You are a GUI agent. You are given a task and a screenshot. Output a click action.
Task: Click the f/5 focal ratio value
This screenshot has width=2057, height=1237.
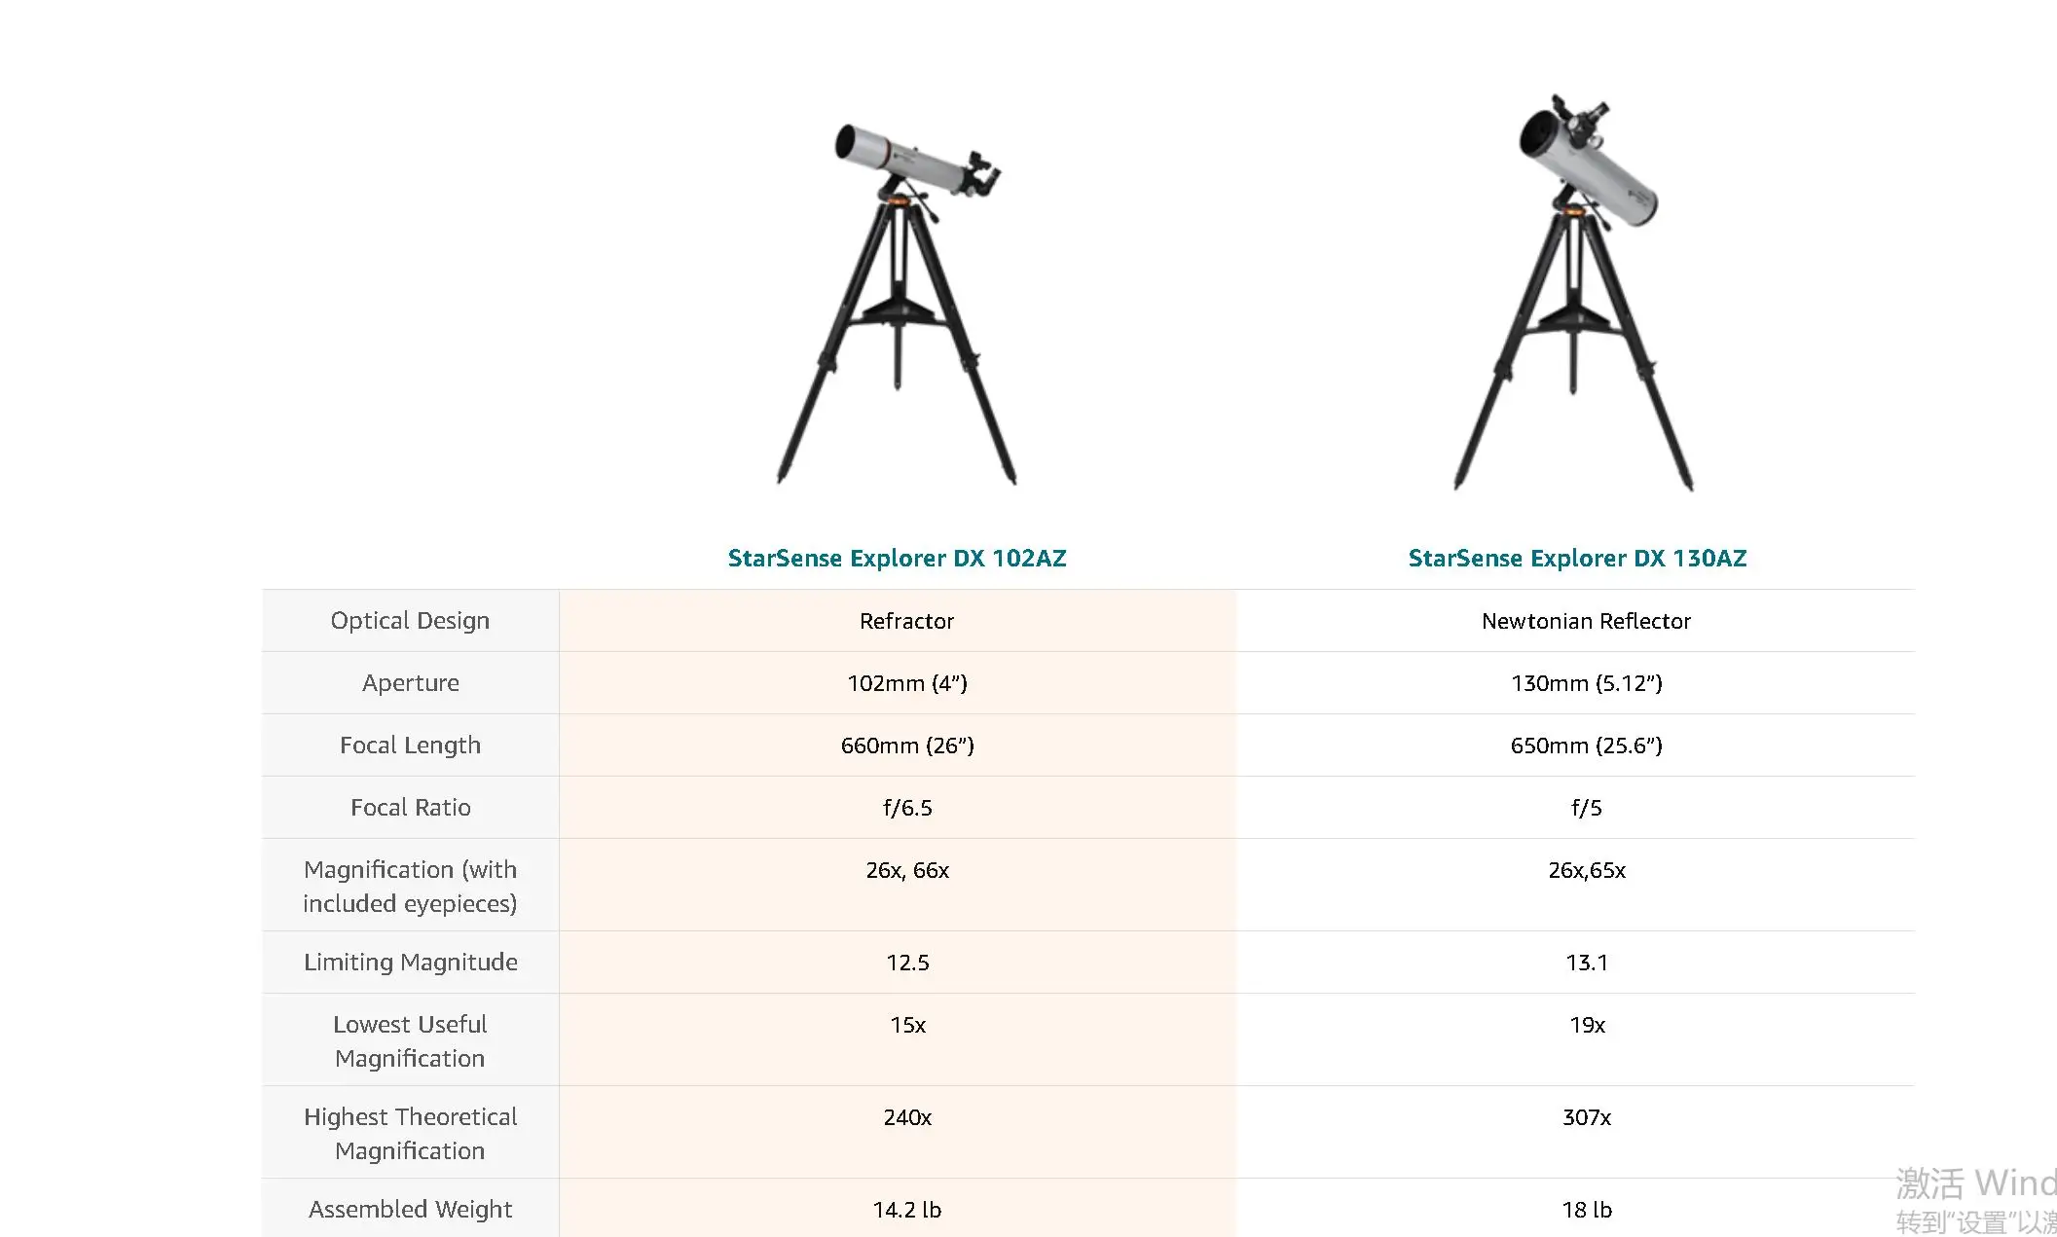tap(1586, 808)
